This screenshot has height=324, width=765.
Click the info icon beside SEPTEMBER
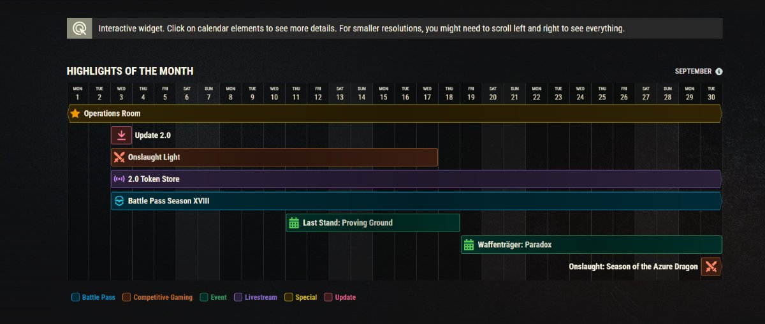pyautogui.click(x=719, y=71)
